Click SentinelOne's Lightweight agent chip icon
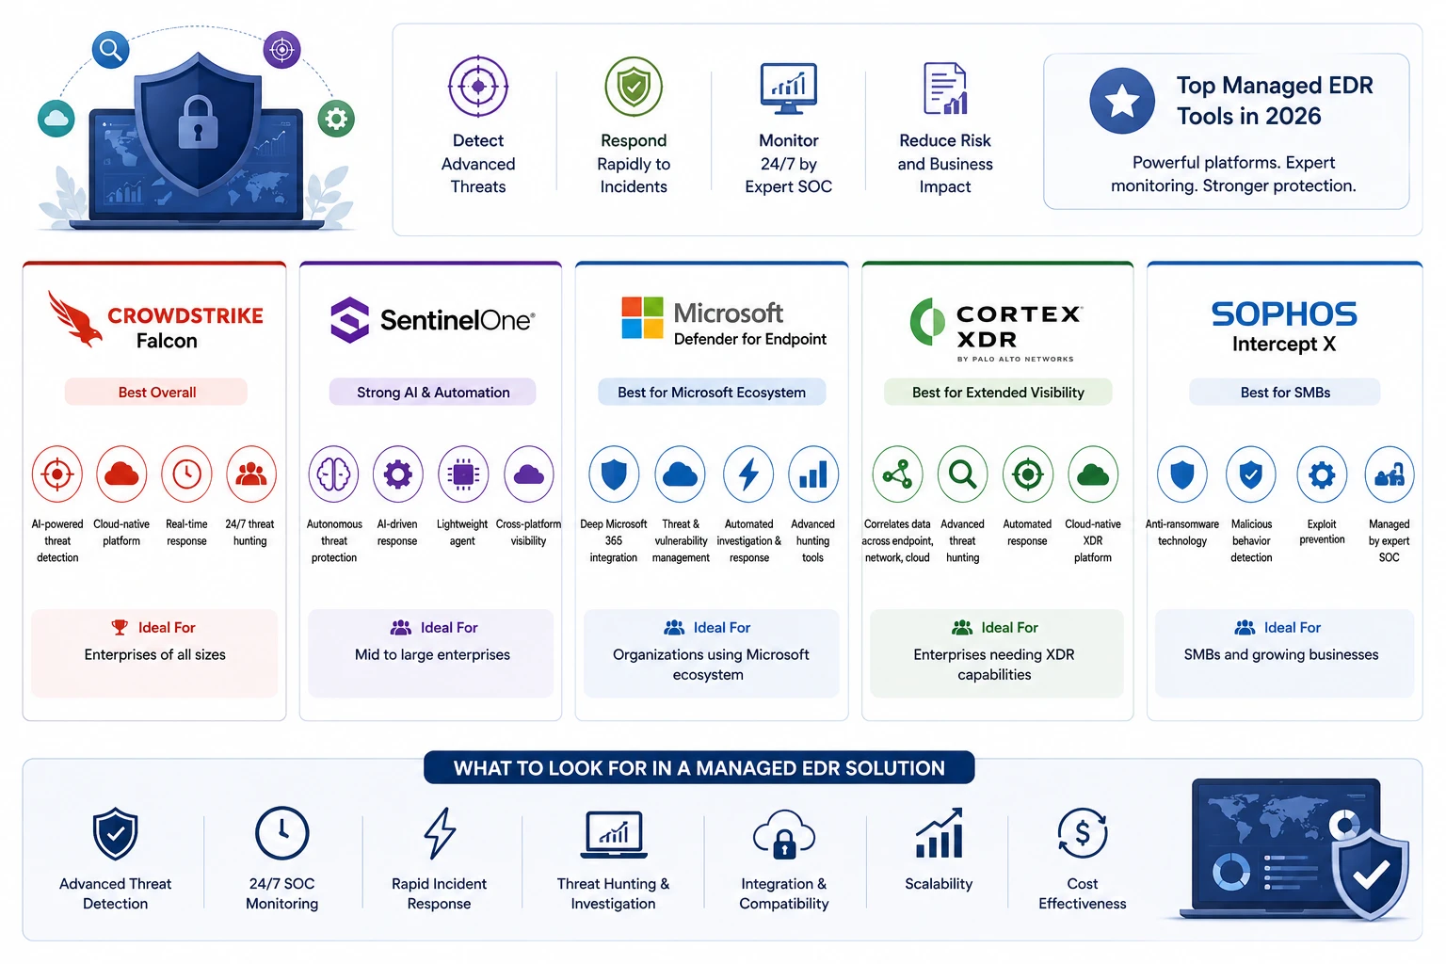This screenshot has height=964, width=1446. click(462, 474)
